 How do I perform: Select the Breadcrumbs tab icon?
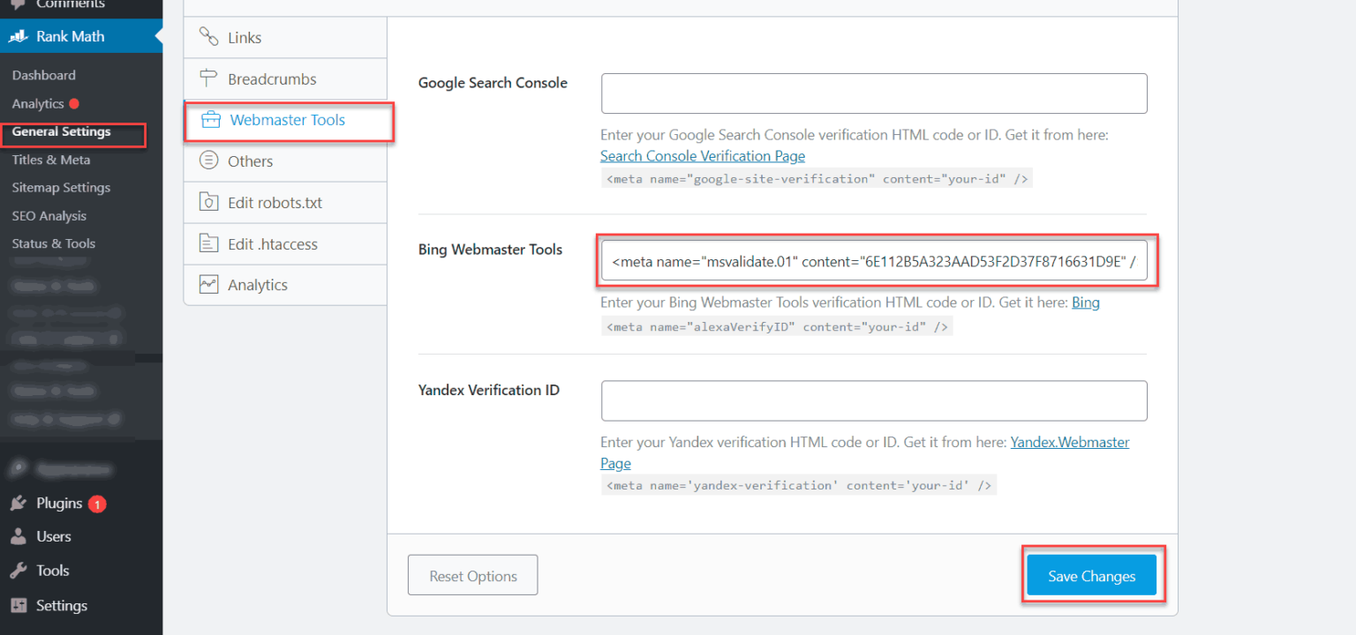click(207, 78)
